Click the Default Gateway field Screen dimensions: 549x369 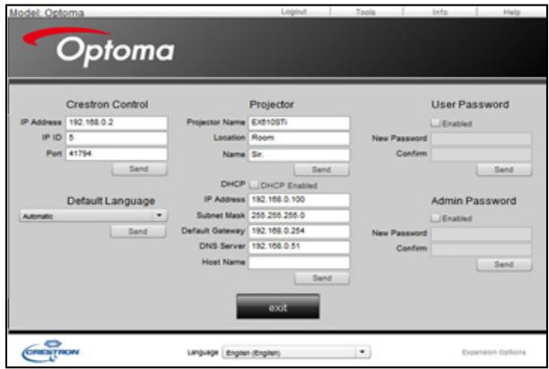pyautogui.click(x=299, y=231)
